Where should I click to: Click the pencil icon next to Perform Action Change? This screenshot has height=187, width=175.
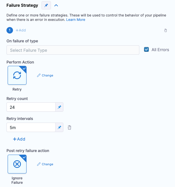(x=39, y=75)
